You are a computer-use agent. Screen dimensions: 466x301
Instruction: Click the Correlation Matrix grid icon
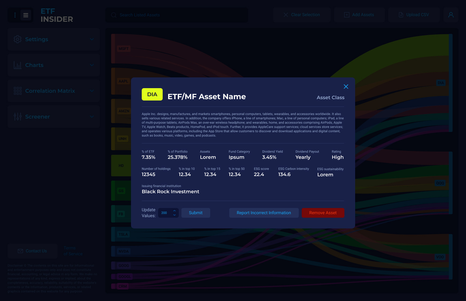click(17, 91)
